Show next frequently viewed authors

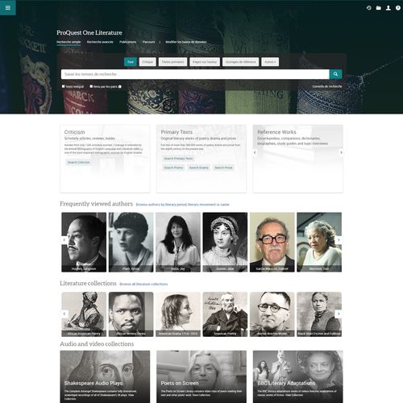coord(339,240)
